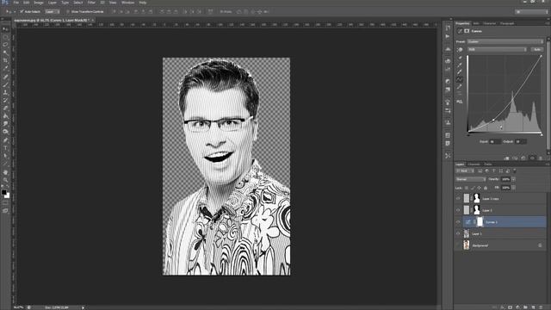
Task: Open Auto-Select Layer dropdown in options bar
Action: tap(52, 11)
